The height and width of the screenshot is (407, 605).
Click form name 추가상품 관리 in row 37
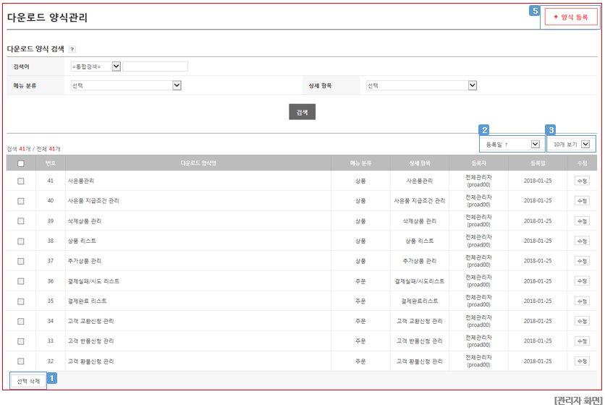pos(85,261)
